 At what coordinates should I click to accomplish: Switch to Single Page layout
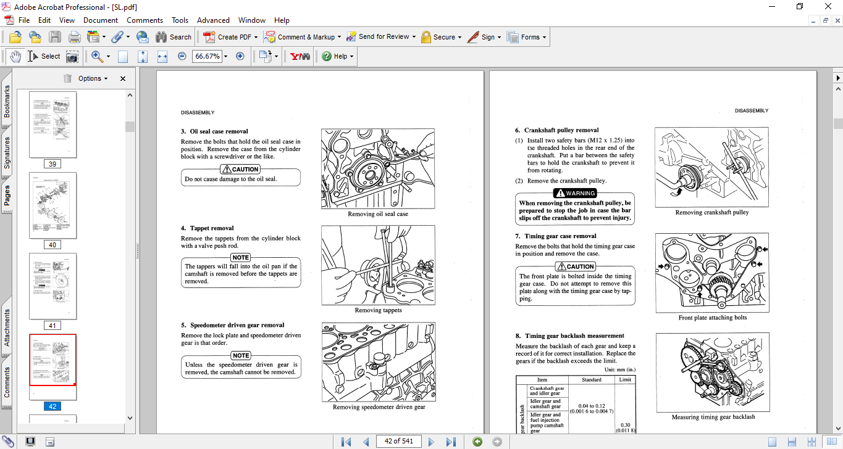tap(772, 442)
